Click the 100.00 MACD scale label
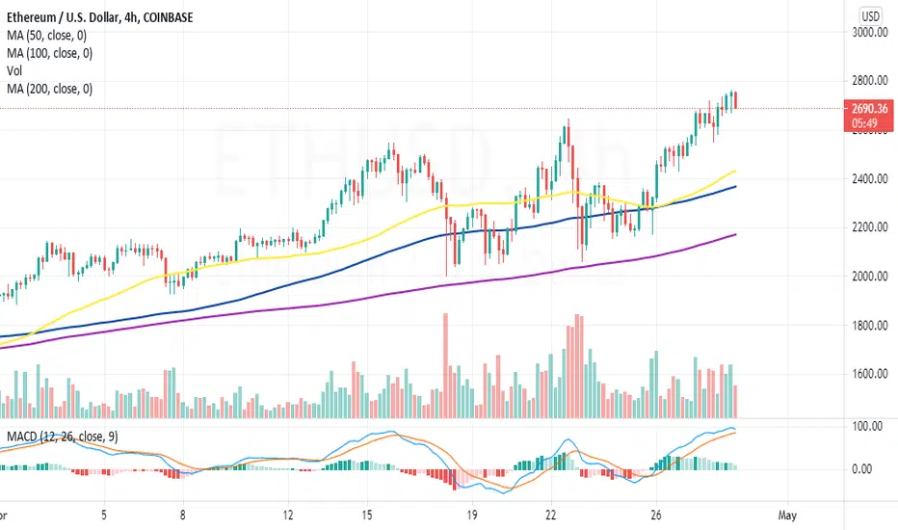This screenshot has width=898, height=530. [867, 426]
